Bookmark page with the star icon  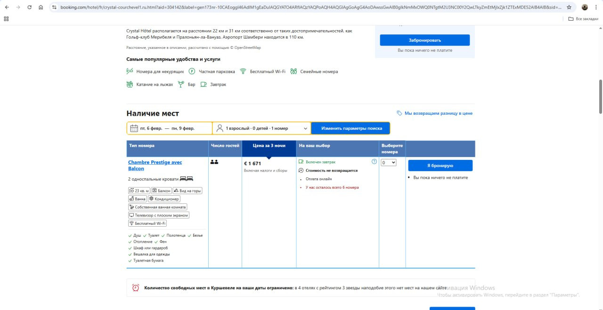(569, 8)
